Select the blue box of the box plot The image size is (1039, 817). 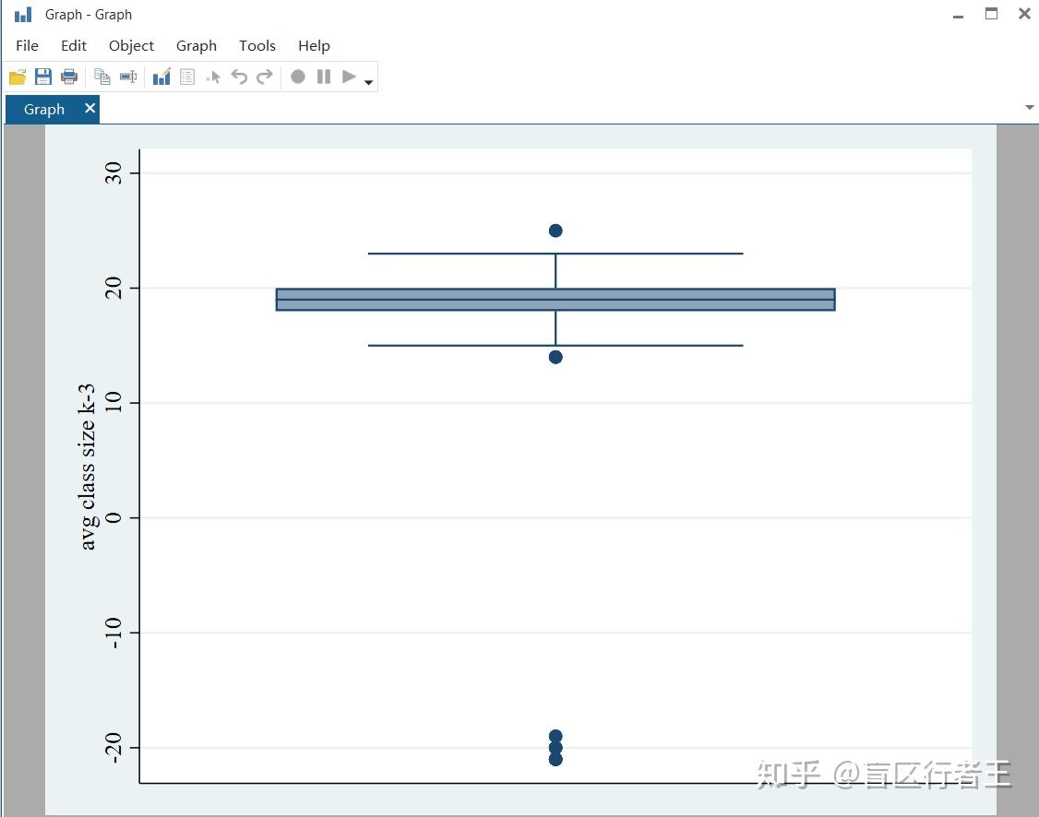pos(555,300)
